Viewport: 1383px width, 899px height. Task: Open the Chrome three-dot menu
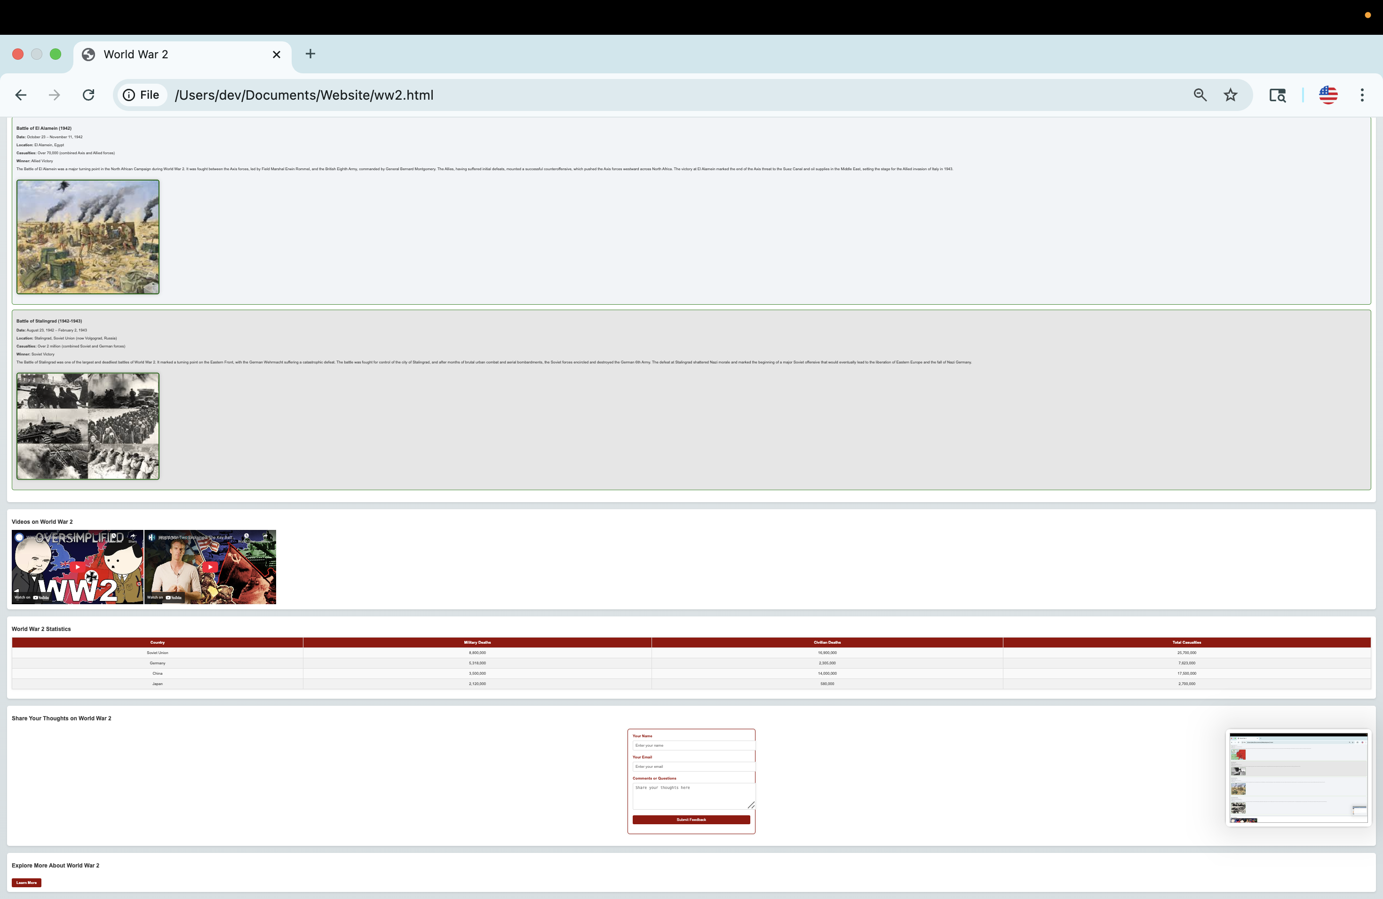click(1362, 95)
